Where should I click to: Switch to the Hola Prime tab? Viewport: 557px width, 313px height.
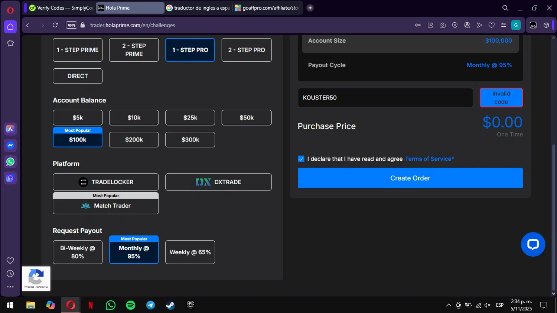pos(130,8)
